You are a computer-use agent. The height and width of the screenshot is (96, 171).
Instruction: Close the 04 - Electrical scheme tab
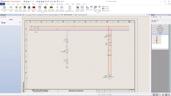pyautogui.click(x=73, y=15)
